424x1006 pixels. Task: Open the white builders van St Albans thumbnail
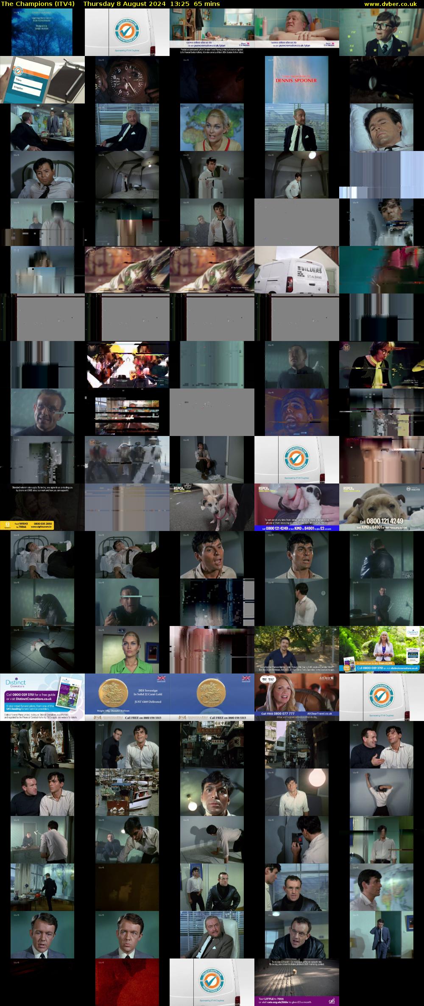[x=297, y=270]
